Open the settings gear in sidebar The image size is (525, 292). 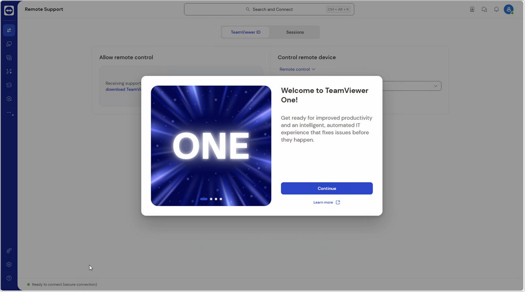pyautogui.click(x=9, y=264)
